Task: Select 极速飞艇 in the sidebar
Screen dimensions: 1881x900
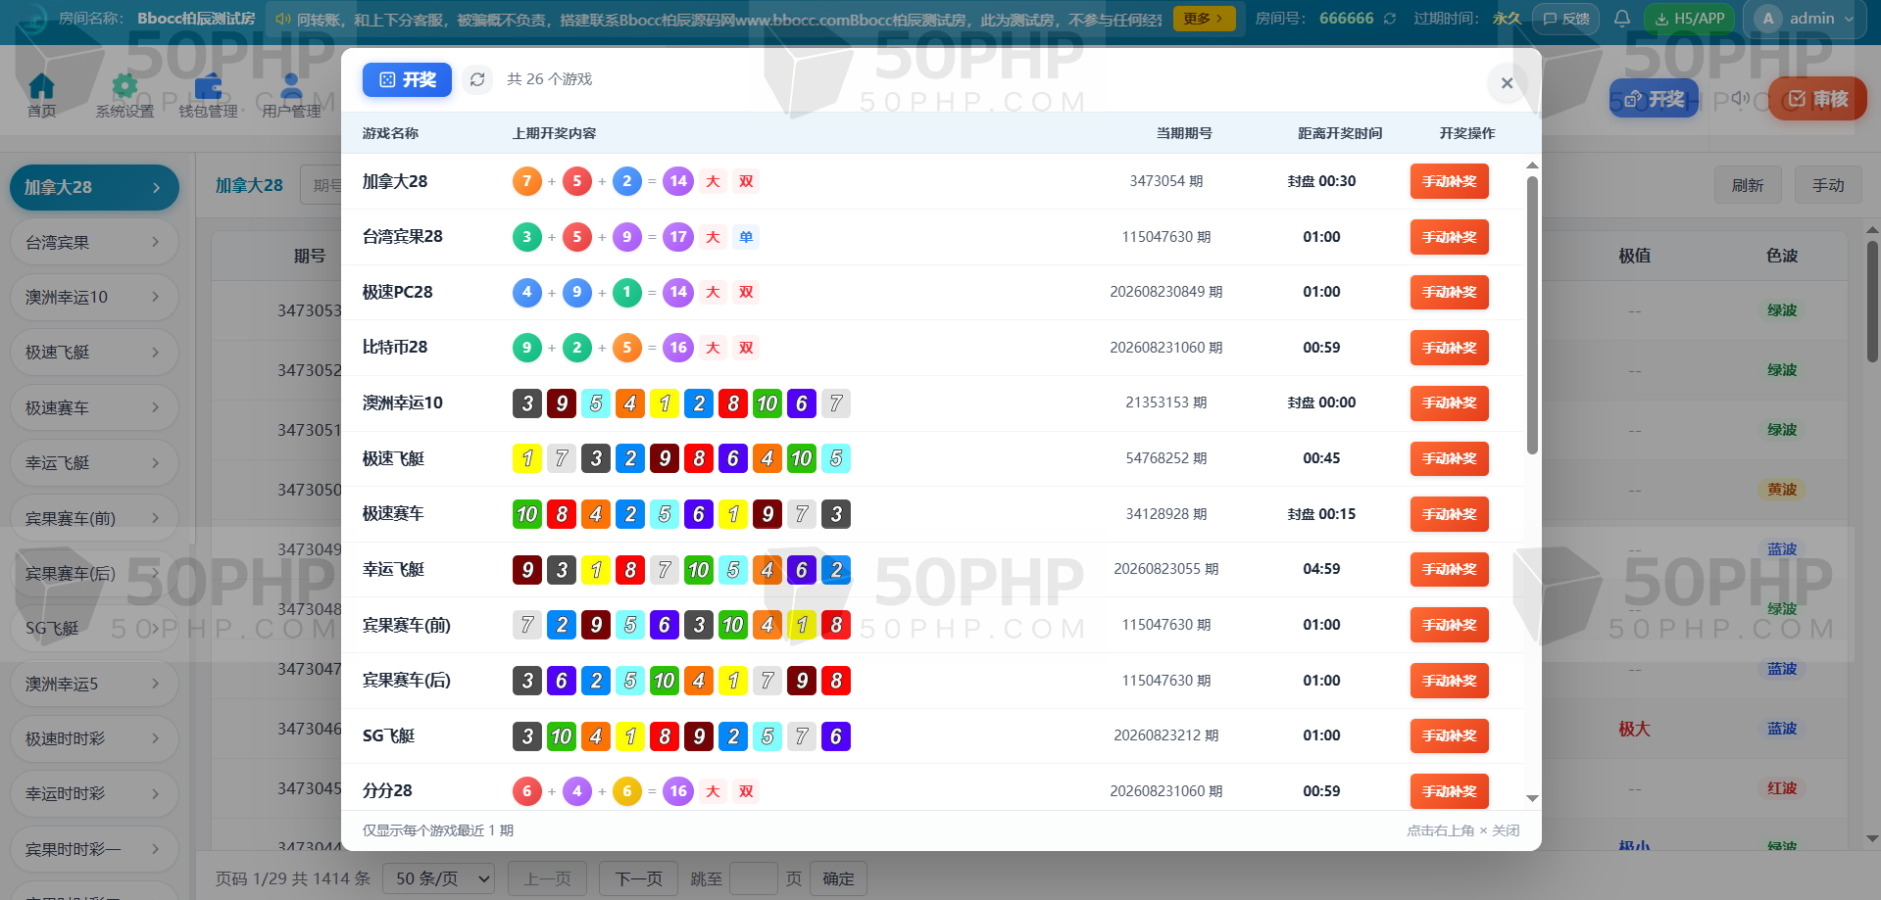Action: 94,352
